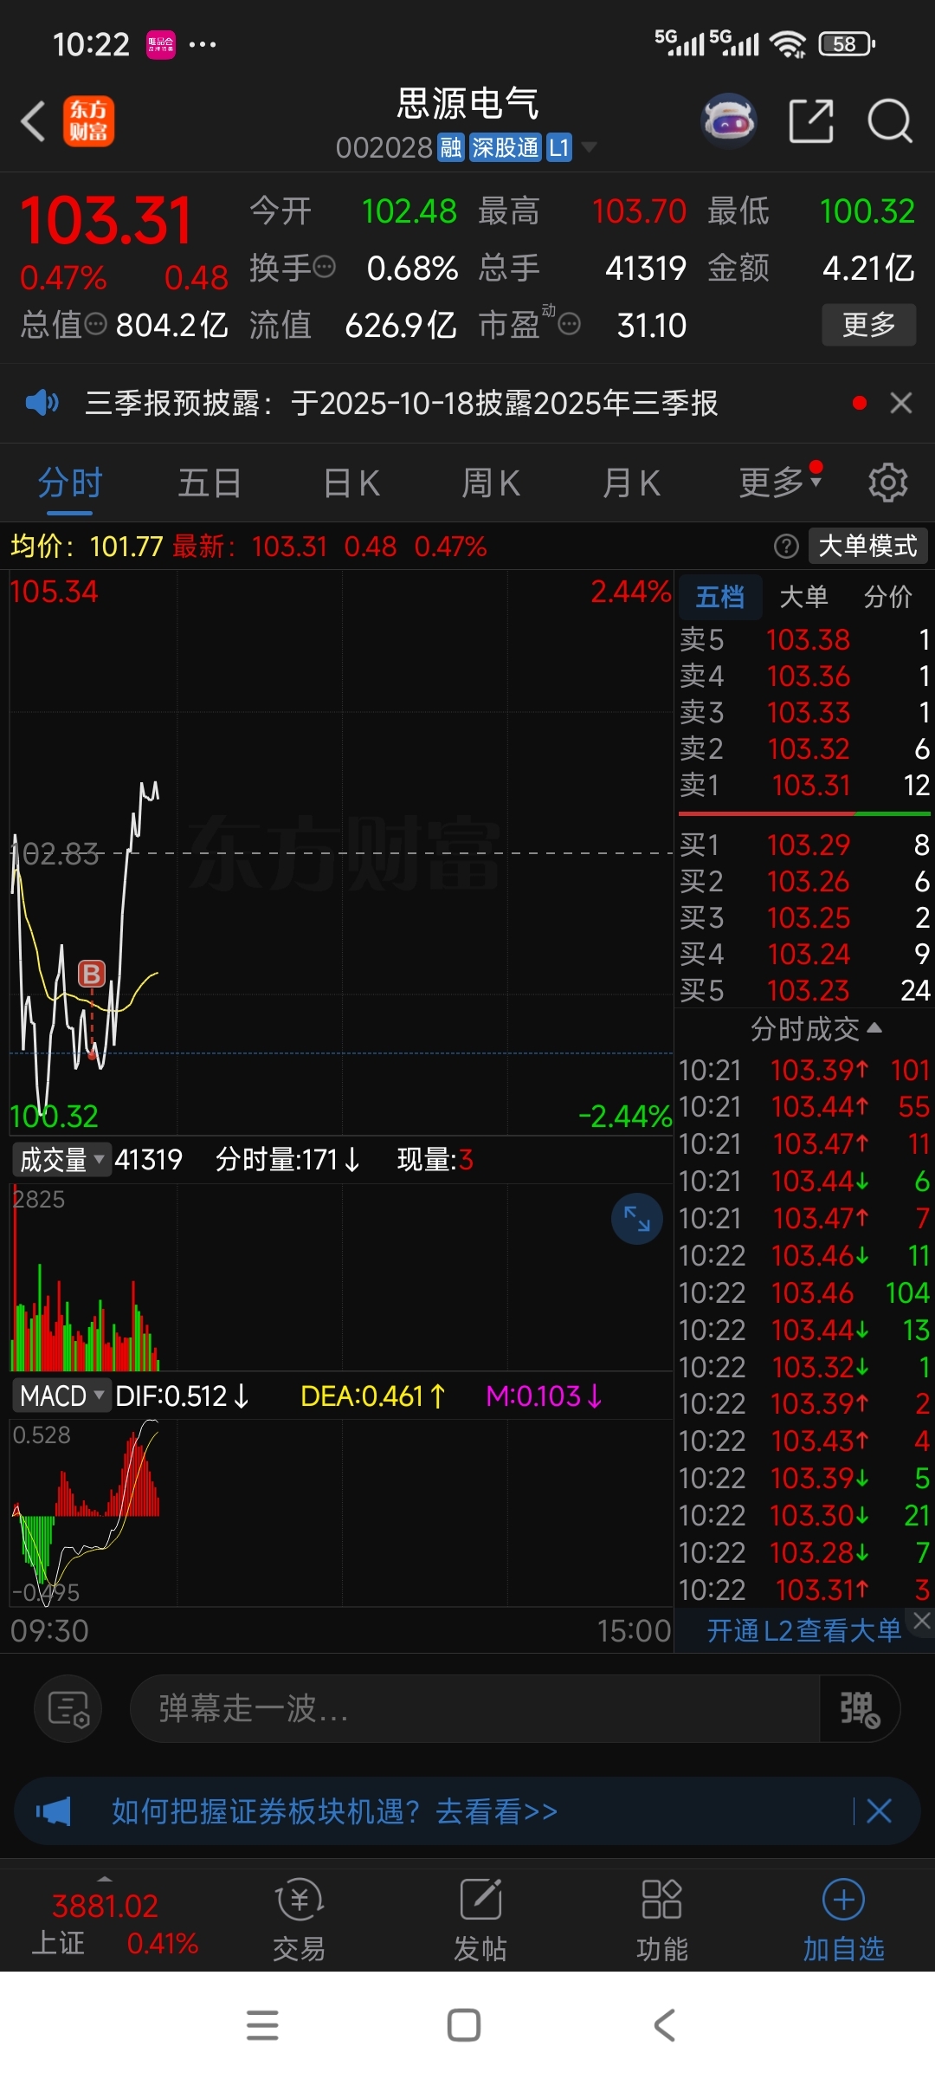Tap Android back navigation button
This screenshot has width=935, height=2079.
(665, 2025)
